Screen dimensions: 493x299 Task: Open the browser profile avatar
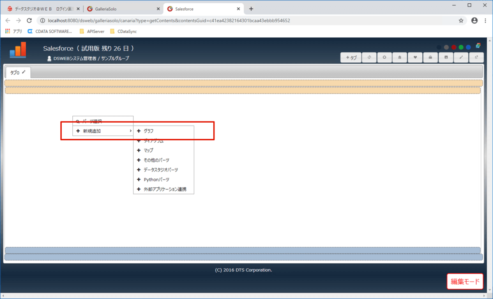(x=475, y=20)
